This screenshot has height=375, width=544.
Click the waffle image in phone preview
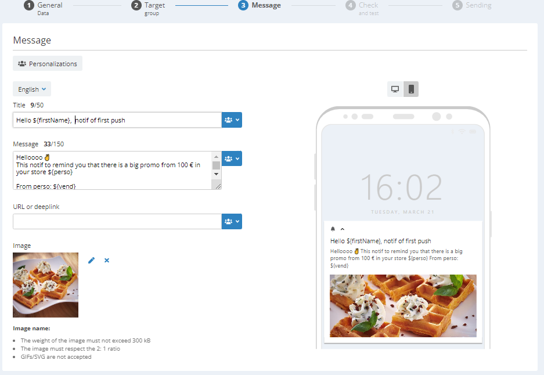click(403, 306)
